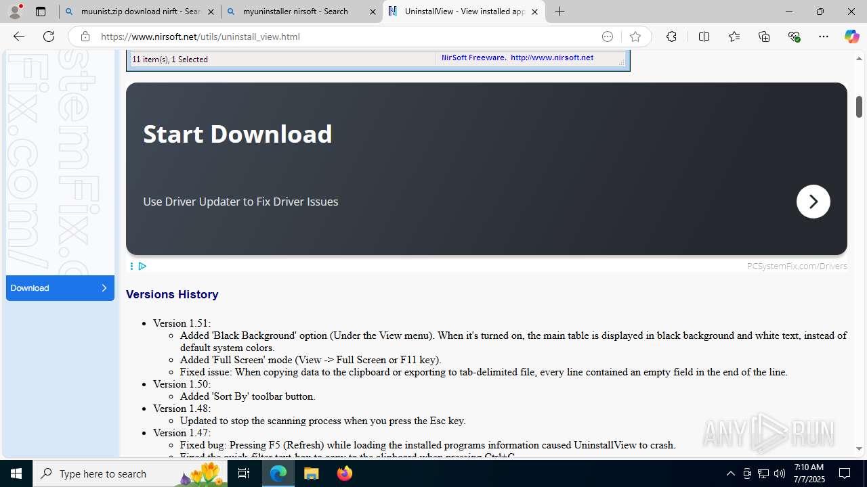The height and width of the screenshot is (487, 867).
Task: Switch to myuninstaller nirsoft search tab
Action: (x=301, y=11)
